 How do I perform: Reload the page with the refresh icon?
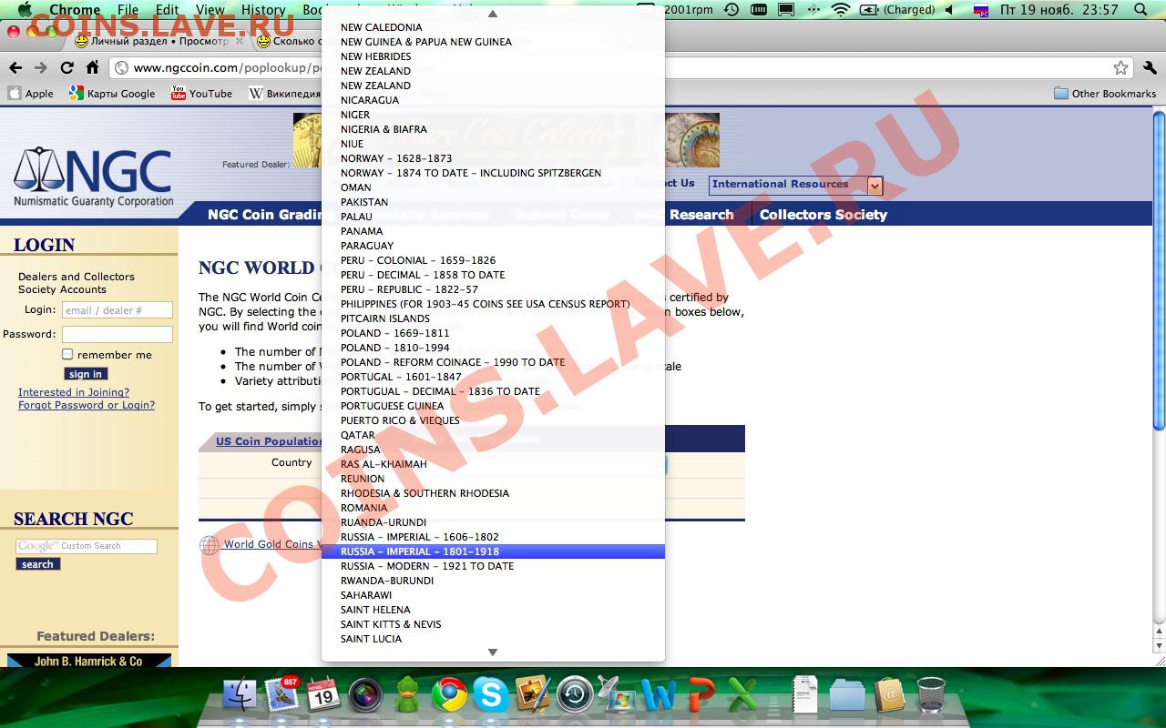pyautogui.click(x=66, y=67)
